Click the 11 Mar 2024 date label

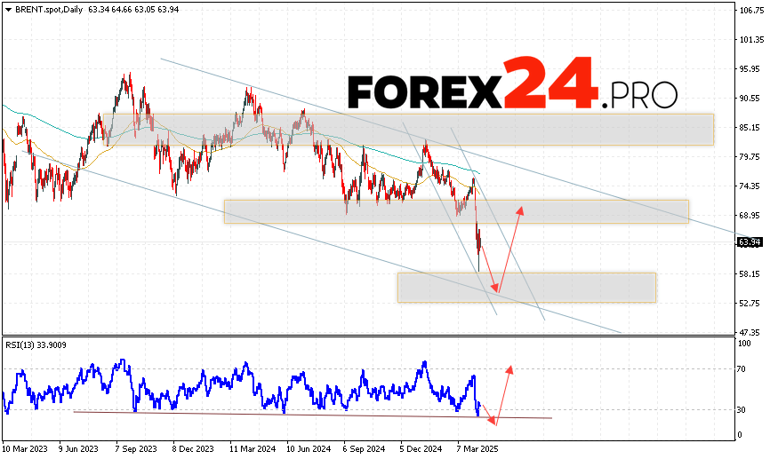[250, 449]
